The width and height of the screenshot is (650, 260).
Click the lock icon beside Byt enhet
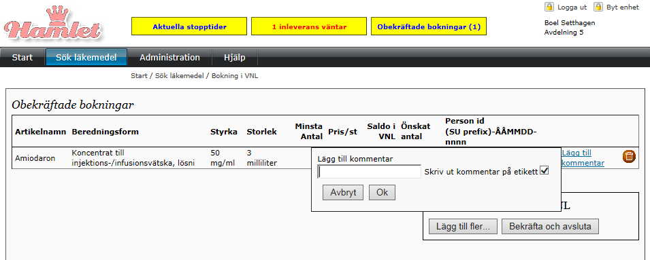[x=598, y=7]
